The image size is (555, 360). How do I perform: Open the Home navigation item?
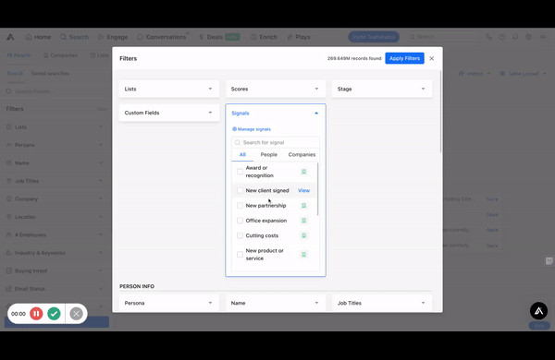coord(38,37)
